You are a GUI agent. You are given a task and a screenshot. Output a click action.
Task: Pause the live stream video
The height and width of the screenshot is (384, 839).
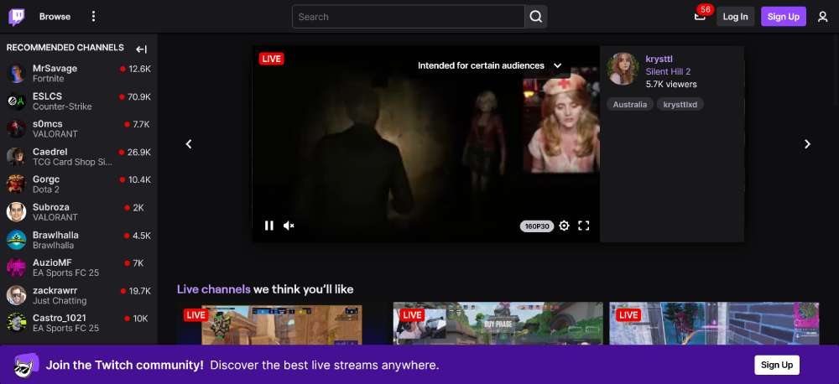point(269,226)
